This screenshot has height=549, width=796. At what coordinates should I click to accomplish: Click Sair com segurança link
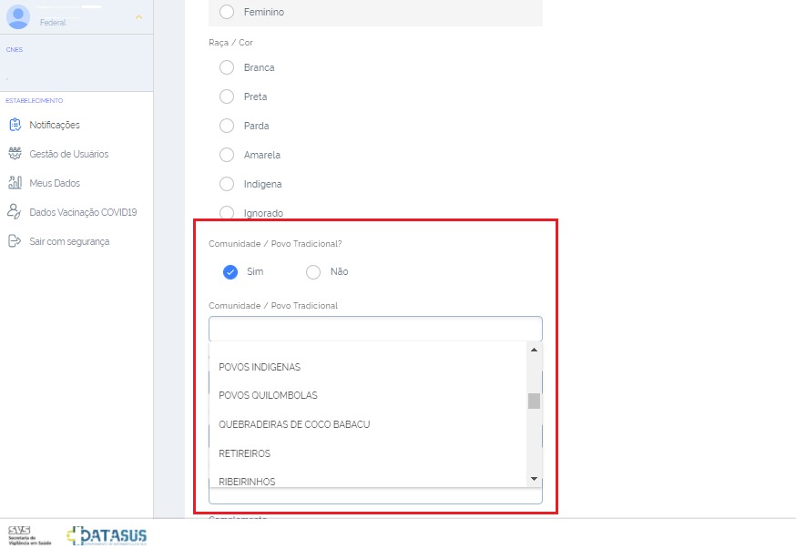[x=69, y=241]
